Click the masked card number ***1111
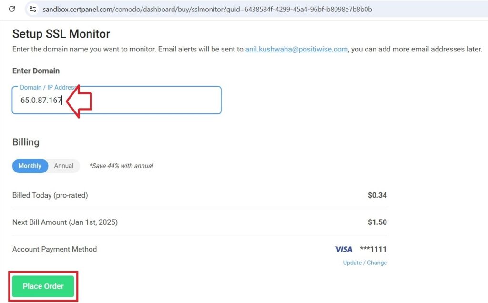488x303 pixels. [373, 249]
